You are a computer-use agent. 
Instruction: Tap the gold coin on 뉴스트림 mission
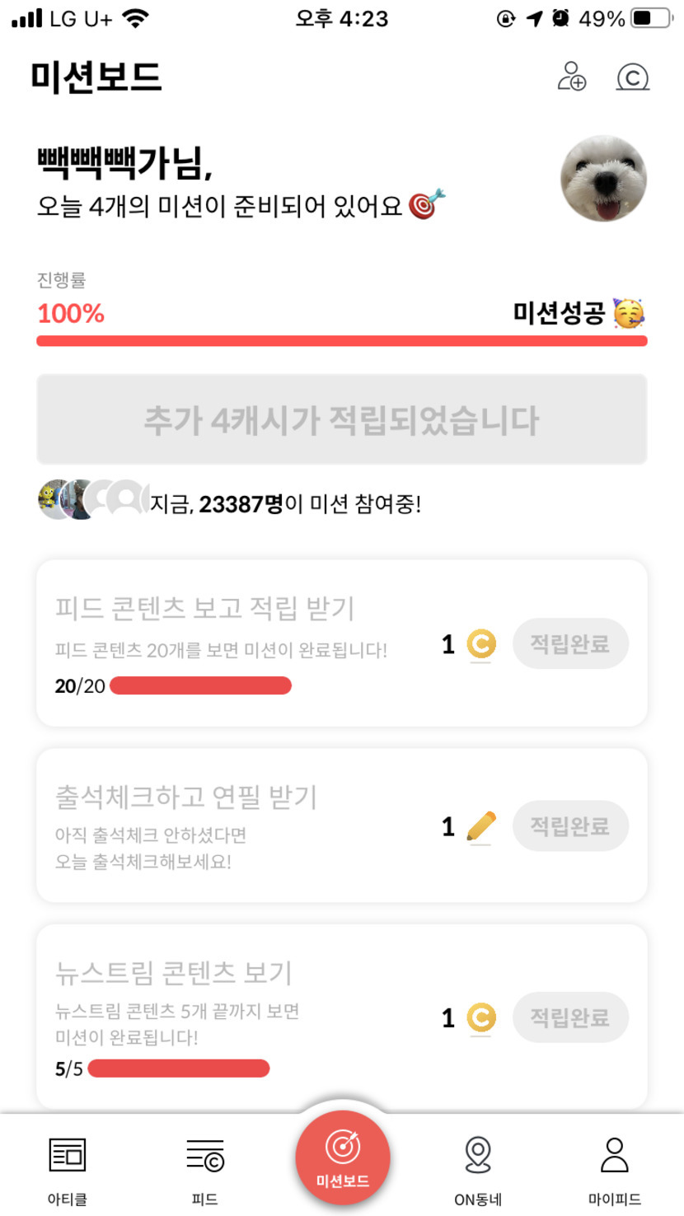pyautogui.click(x=481, y=1017)
